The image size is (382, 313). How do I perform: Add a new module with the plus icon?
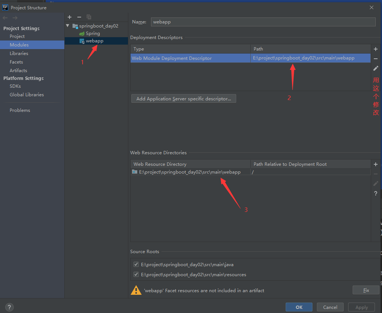[70, 17]
